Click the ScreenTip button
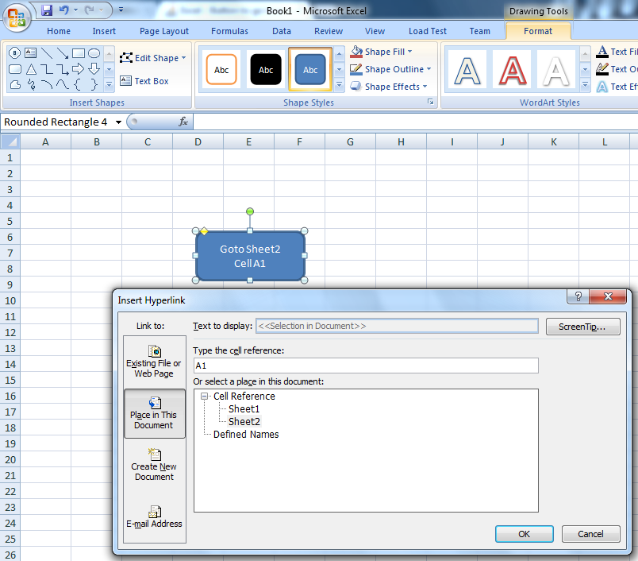Image resolution: width=638 pixels, height=561 pixels. coord(582,327)
